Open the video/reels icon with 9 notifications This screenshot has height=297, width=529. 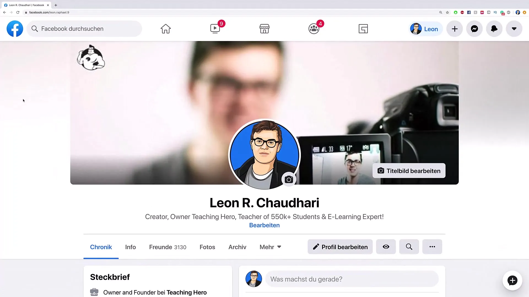[x=215, y=29]
